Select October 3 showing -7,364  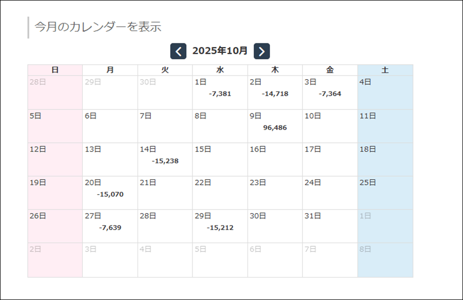[330, 92]
